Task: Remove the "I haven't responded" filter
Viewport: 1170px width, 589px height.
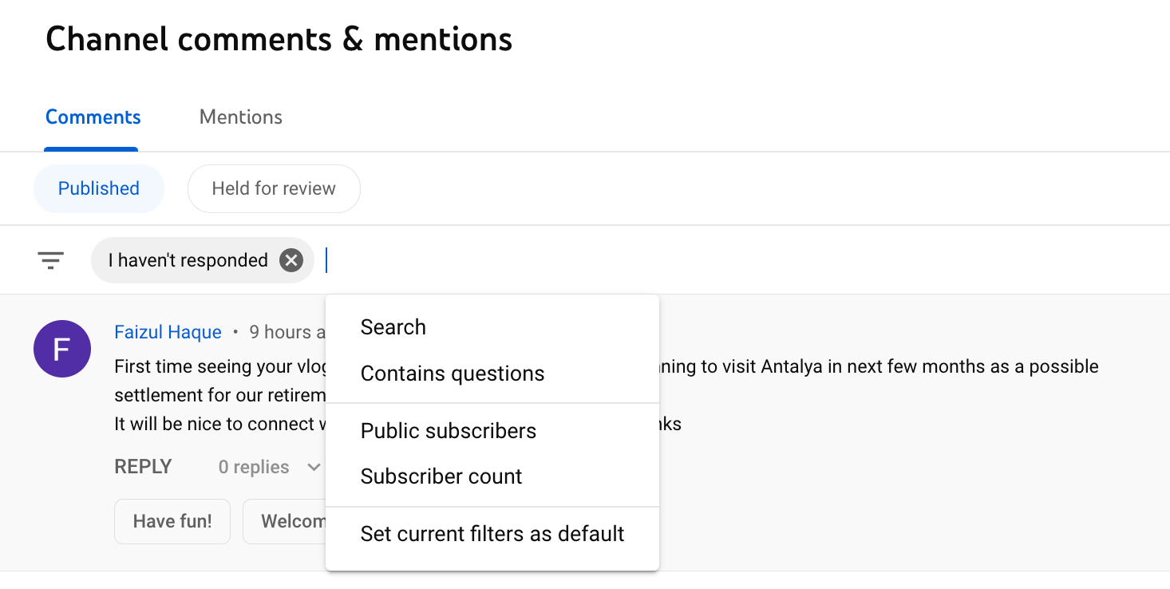Action: pyautogui.click(x=291, y=260)
